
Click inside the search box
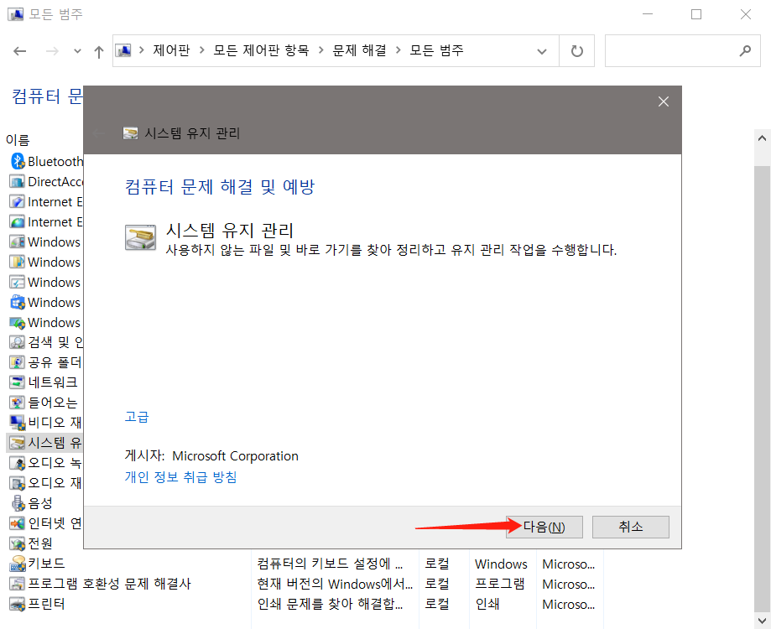[683, 50]
